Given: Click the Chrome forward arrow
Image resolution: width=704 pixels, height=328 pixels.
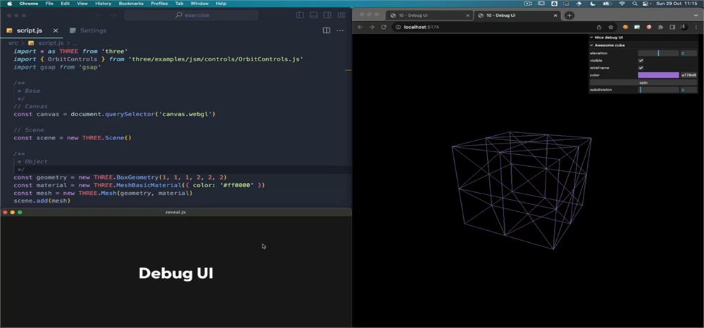Looking at the screenshot, I should [371, 27].
